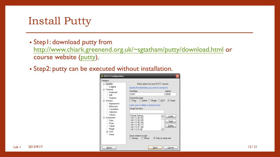This screenshot has width=280, height=157.
Task: Select Bell category in tree
Action: [111, 95]
